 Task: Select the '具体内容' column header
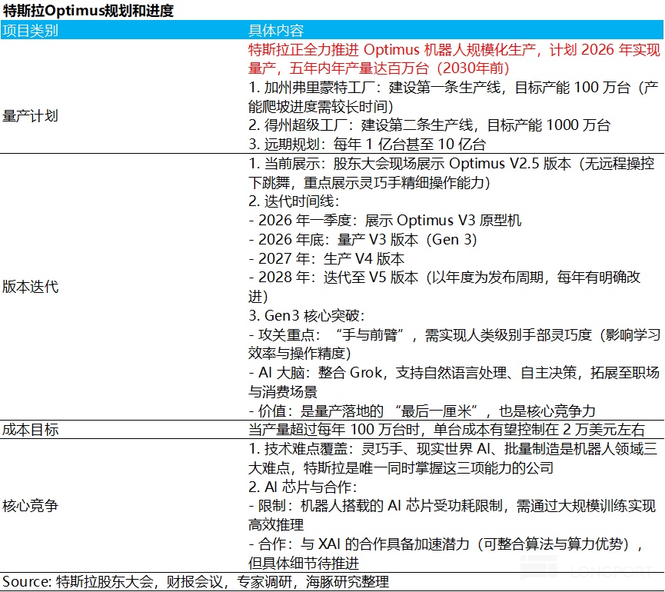(x=275, y=31)
